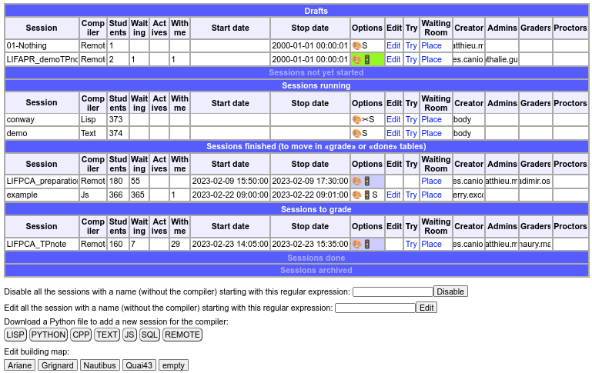Open Try link for LIFPCA_TPnote session
Screen dimensions: 592x373
click(411, 245)
